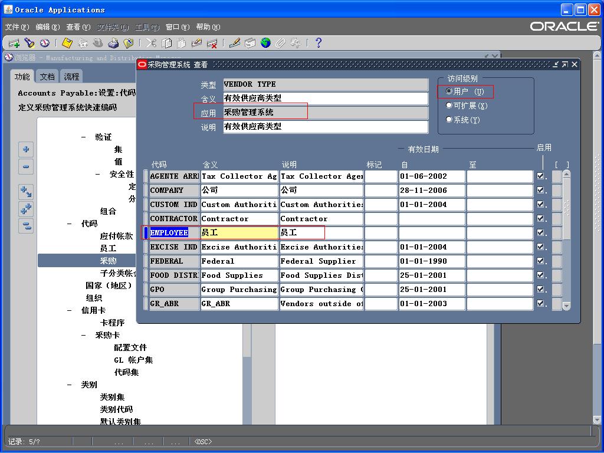Click the Print icon in toolbar

pos(113,43)
